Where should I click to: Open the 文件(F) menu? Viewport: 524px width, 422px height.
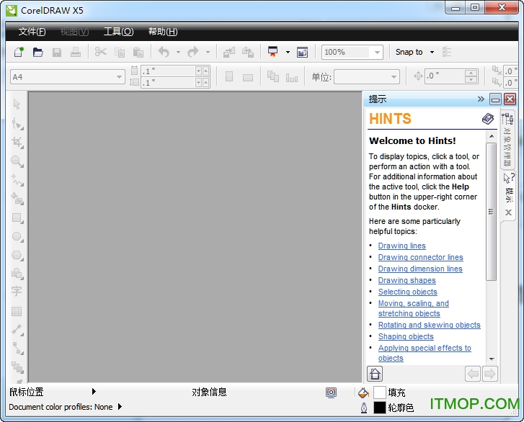(x=32, y=32)
